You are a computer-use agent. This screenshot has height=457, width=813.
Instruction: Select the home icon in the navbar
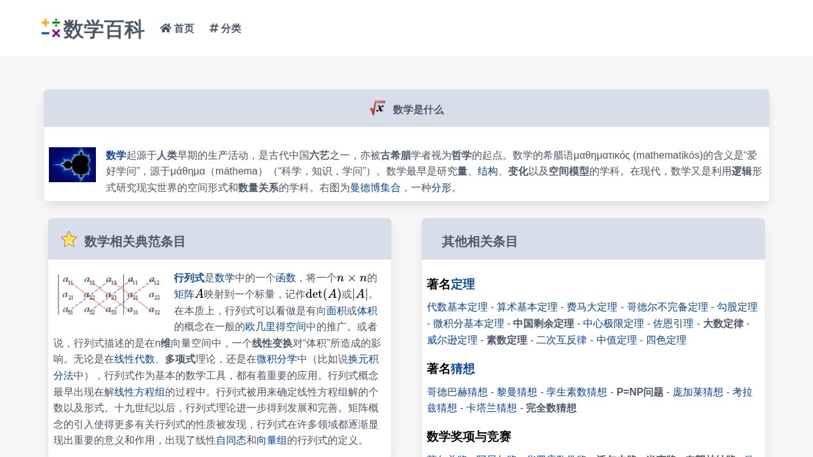click(165, 28)
